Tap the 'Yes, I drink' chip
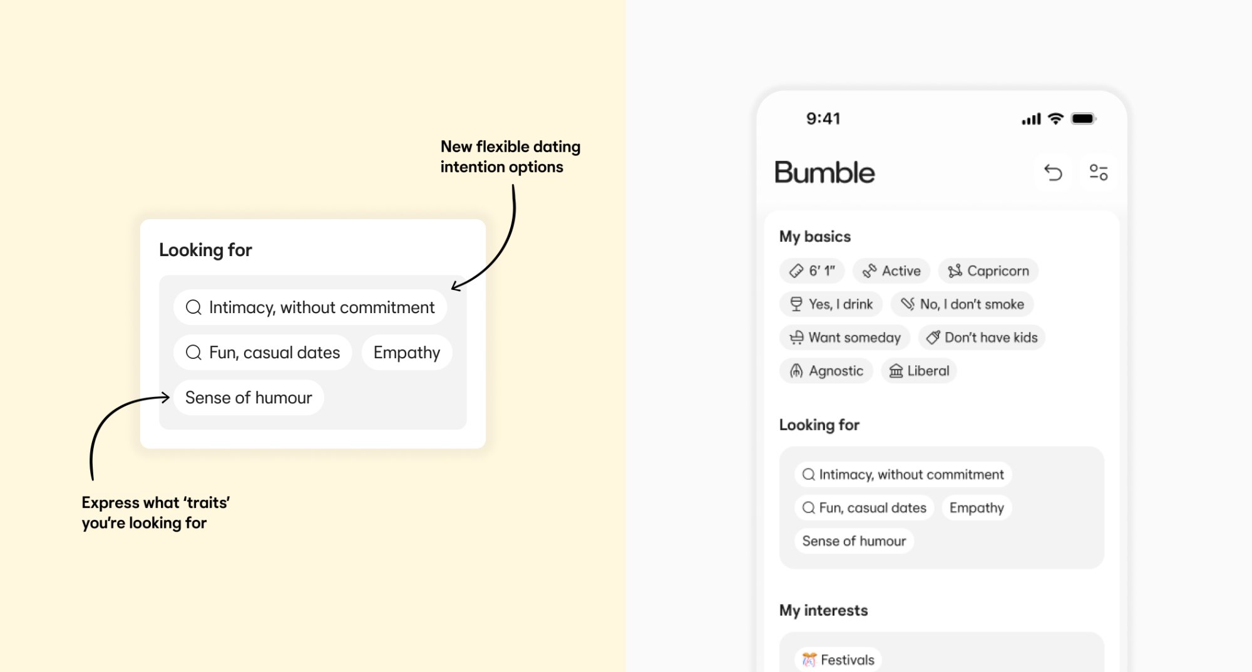The image size is (1252, 672). click(831, 304)
